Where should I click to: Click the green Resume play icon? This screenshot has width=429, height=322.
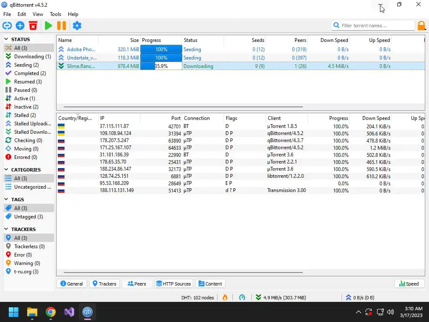point(49,26)
